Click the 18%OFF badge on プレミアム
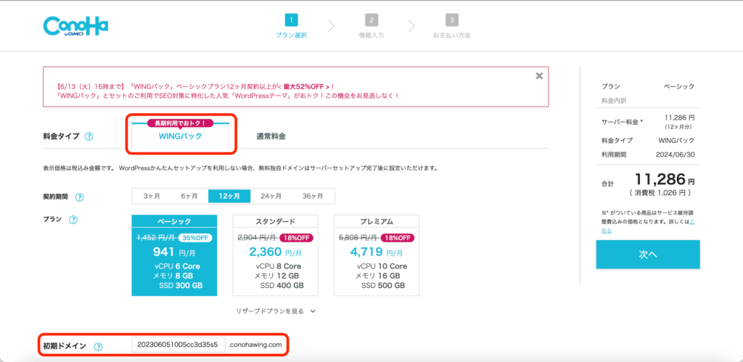The height and width of the screenshot is (362, 743). tap(398, 239)
